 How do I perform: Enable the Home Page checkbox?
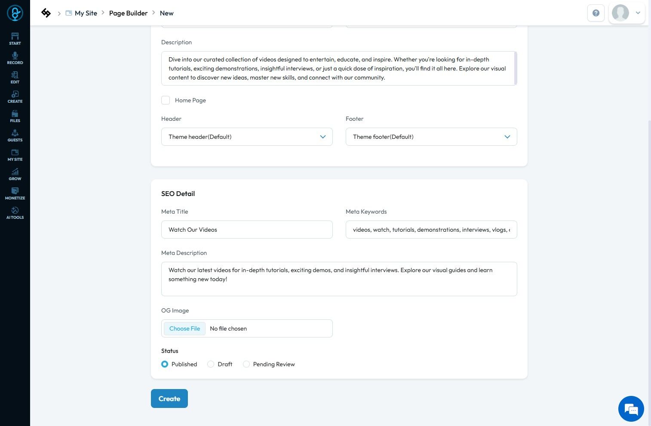tap(166, 100)
